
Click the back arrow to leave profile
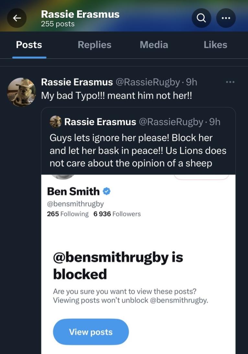coord(17,18)
